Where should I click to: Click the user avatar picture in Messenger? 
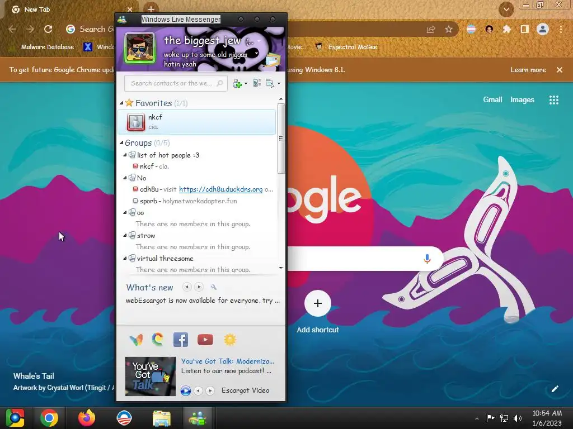pyautogui.click(x=139, y=48)
